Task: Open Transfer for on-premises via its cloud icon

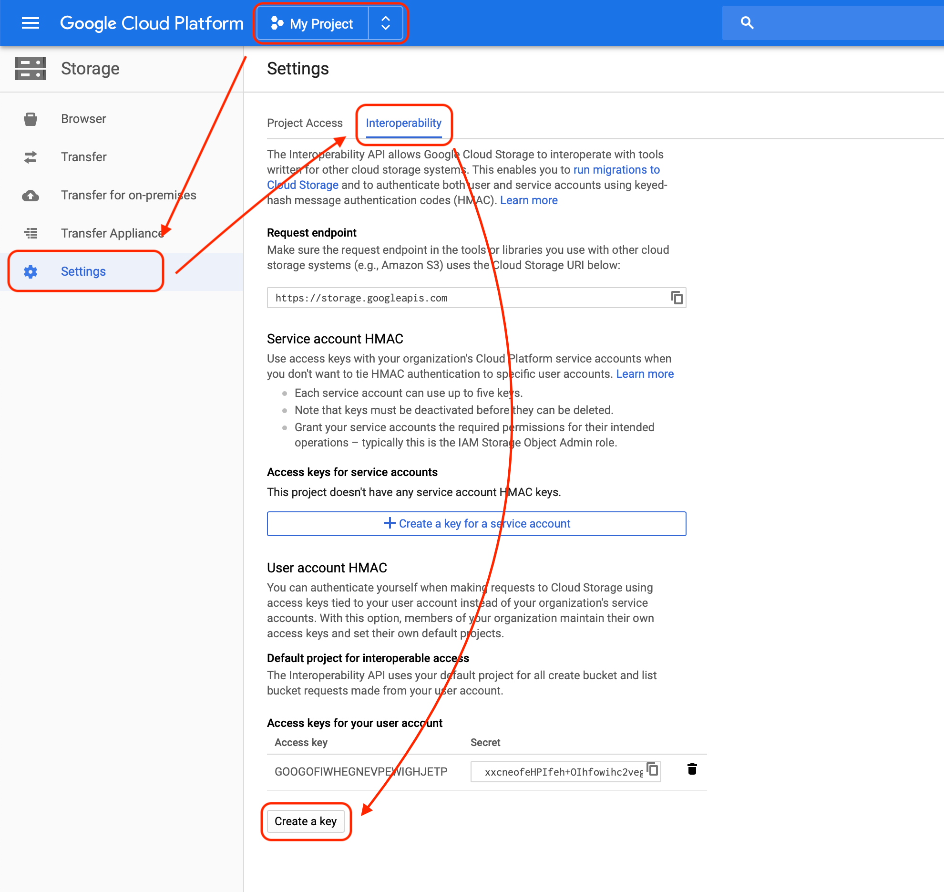Action: [31, 195]
